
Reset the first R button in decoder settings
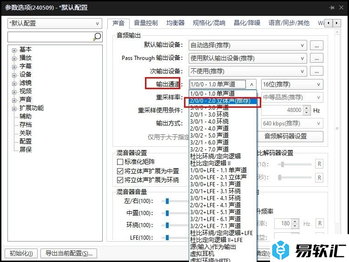(x=319, y=164)
